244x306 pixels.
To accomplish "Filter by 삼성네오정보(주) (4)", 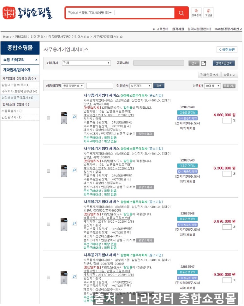I will tap(15, 85).
